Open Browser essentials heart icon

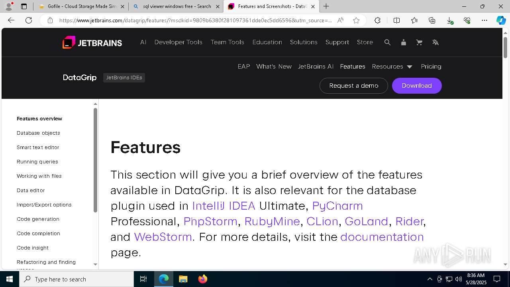(467, 20)
